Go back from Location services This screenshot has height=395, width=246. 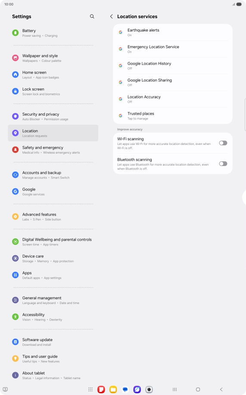tap(111, 16)
